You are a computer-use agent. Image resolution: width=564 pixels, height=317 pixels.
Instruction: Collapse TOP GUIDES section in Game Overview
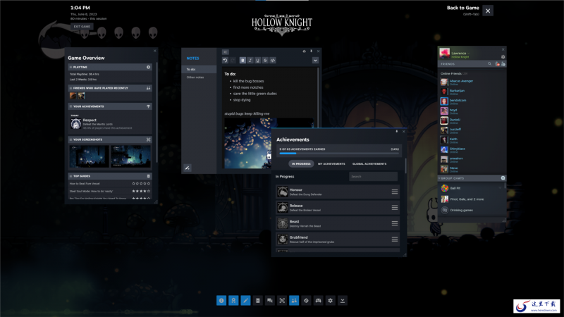71,176
